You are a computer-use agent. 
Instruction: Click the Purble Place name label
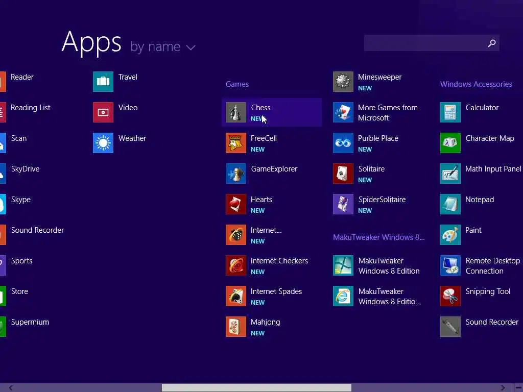tap(378, 138)
